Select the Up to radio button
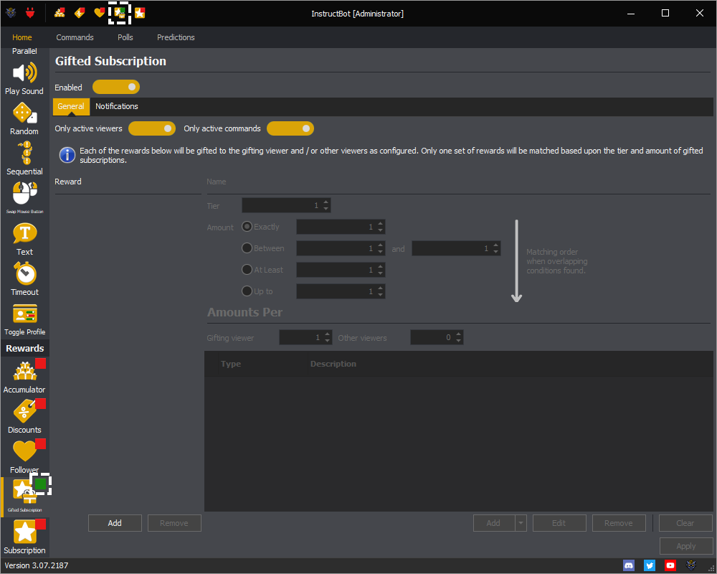 247,291
